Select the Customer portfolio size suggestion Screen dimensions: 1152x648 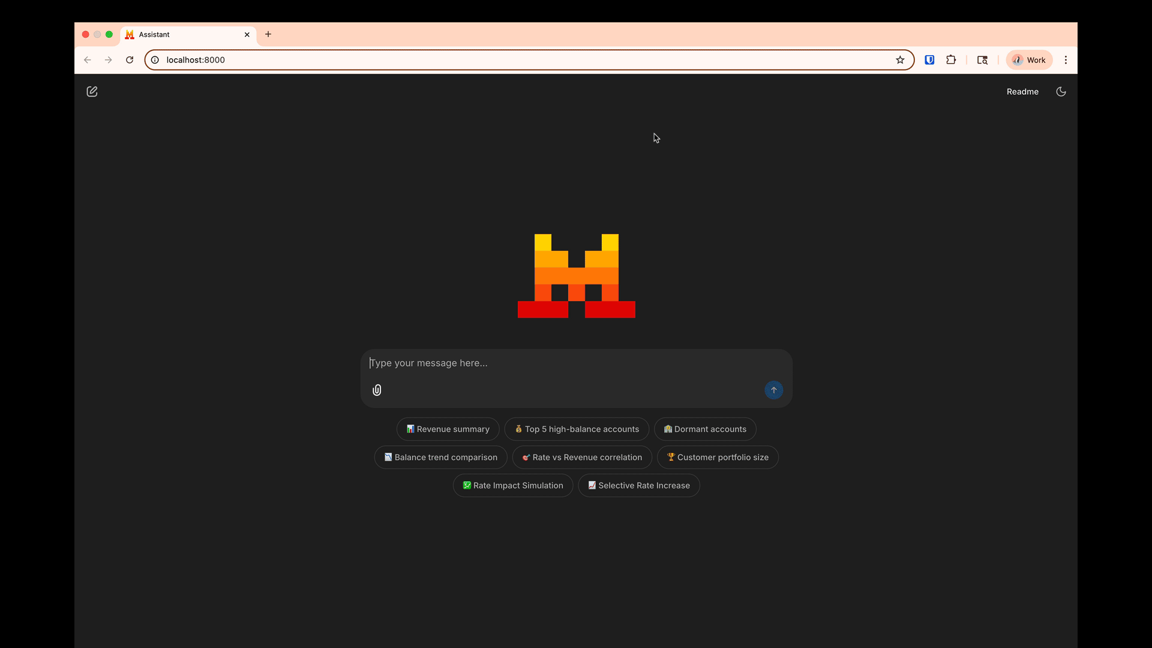click(717, 457)
